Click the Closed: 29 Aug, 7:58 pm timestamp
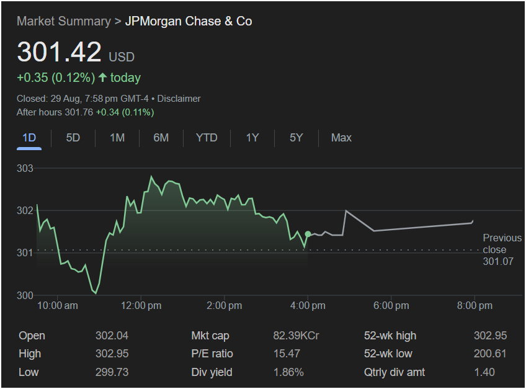 tap(82, 99)
